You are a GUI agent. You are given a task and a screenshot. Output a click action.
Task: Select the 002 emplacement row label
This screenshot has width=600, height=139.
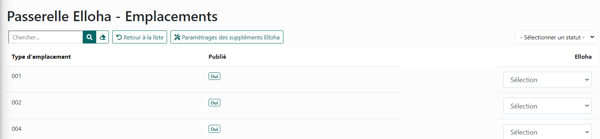tap(16, 102)
